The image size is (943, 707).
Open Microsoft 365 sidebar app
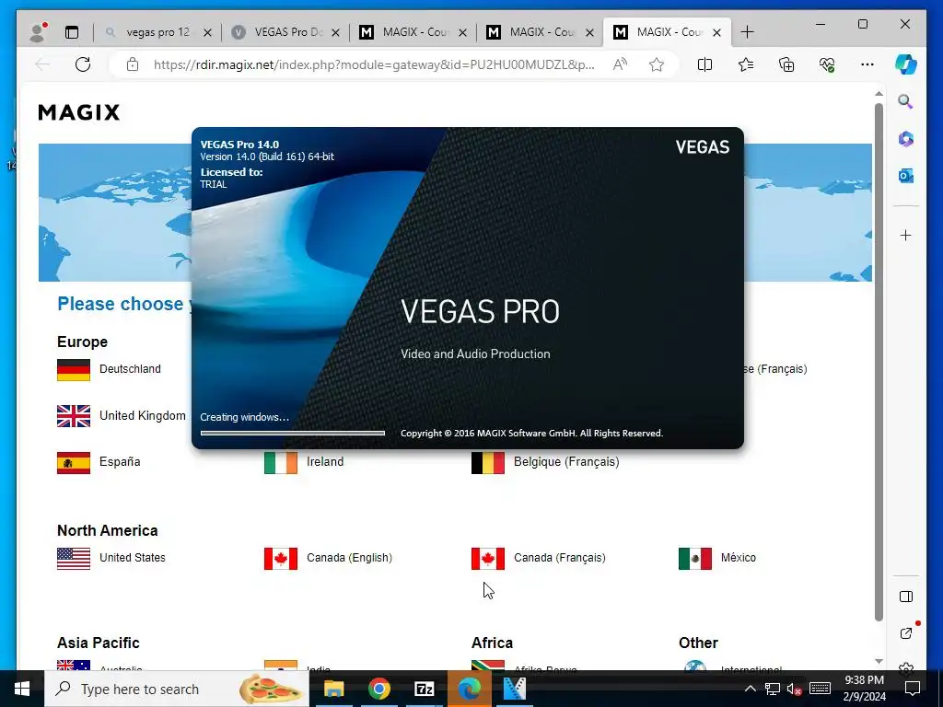tap(906, 139)
